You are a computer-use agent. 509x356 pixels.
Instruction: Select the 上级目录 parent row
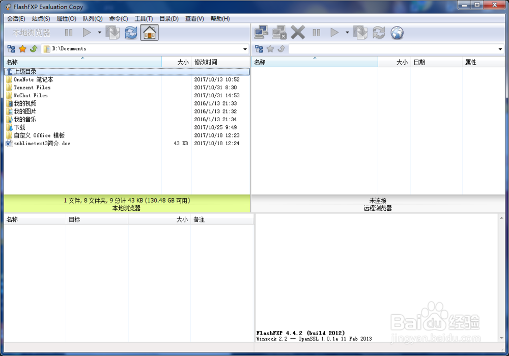[x=127, y=71]
